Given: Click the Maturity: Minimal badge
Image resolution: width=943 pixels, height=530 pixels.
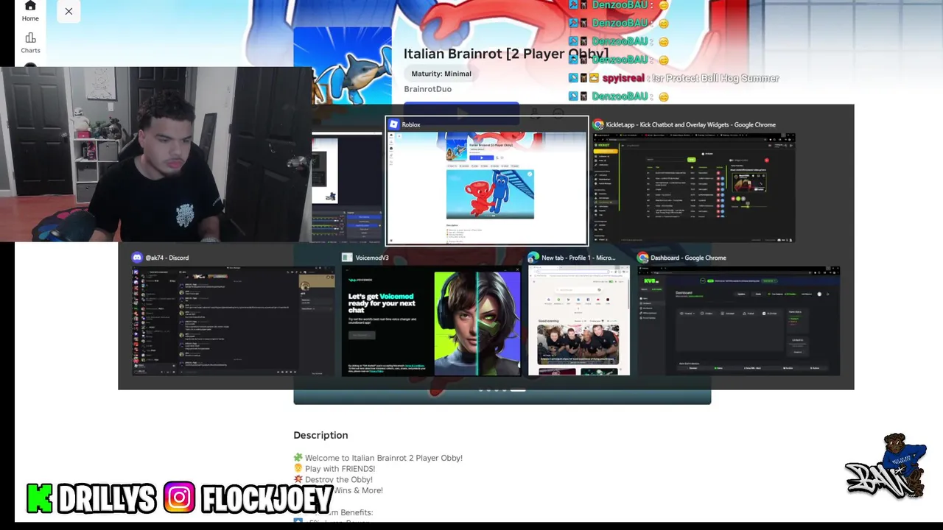Looking at the screenshot, I should tap(441, 74).
